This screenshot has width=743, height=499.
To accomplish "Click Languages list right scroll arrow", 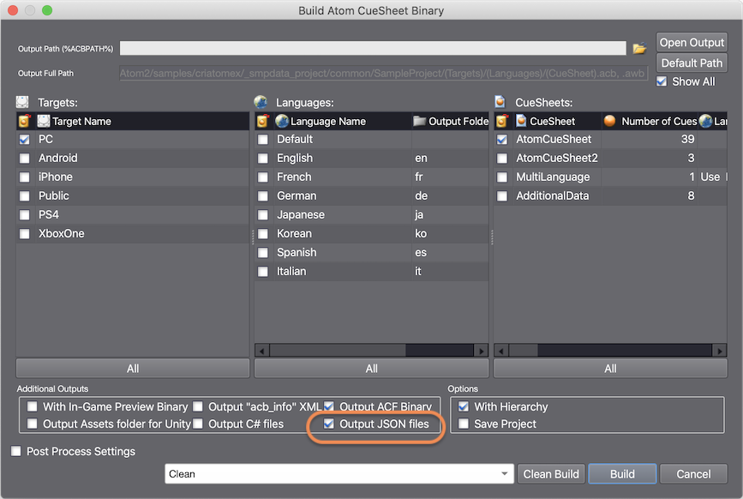I will point(482,352).
